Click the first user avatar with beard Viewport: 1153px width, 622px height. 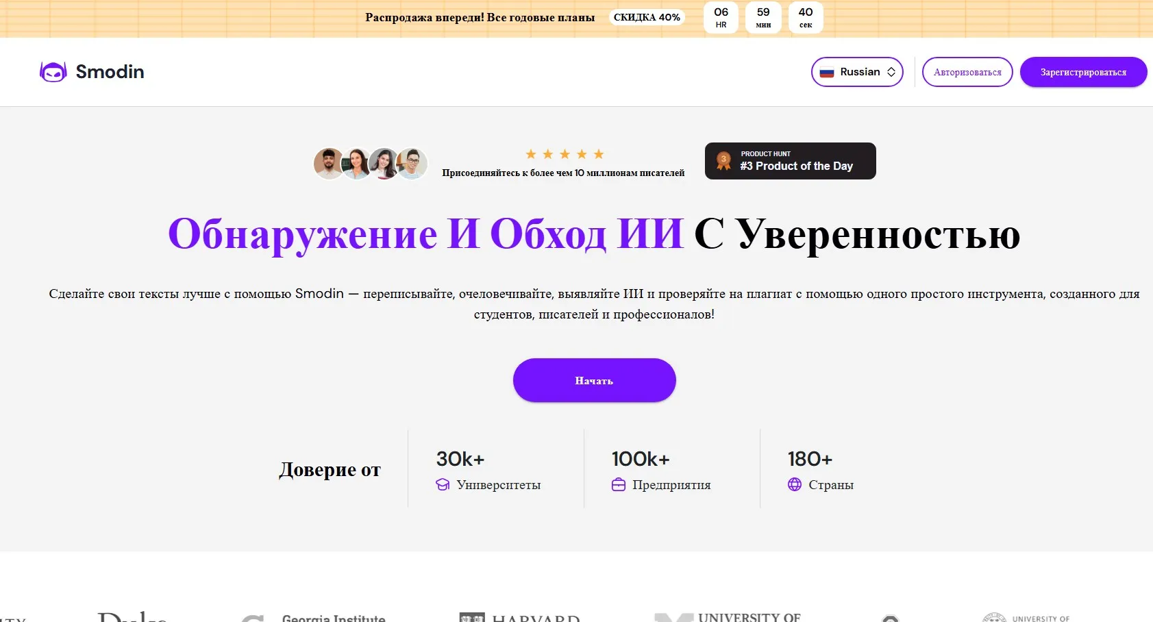pyautogui.click(x=329, y=164)
